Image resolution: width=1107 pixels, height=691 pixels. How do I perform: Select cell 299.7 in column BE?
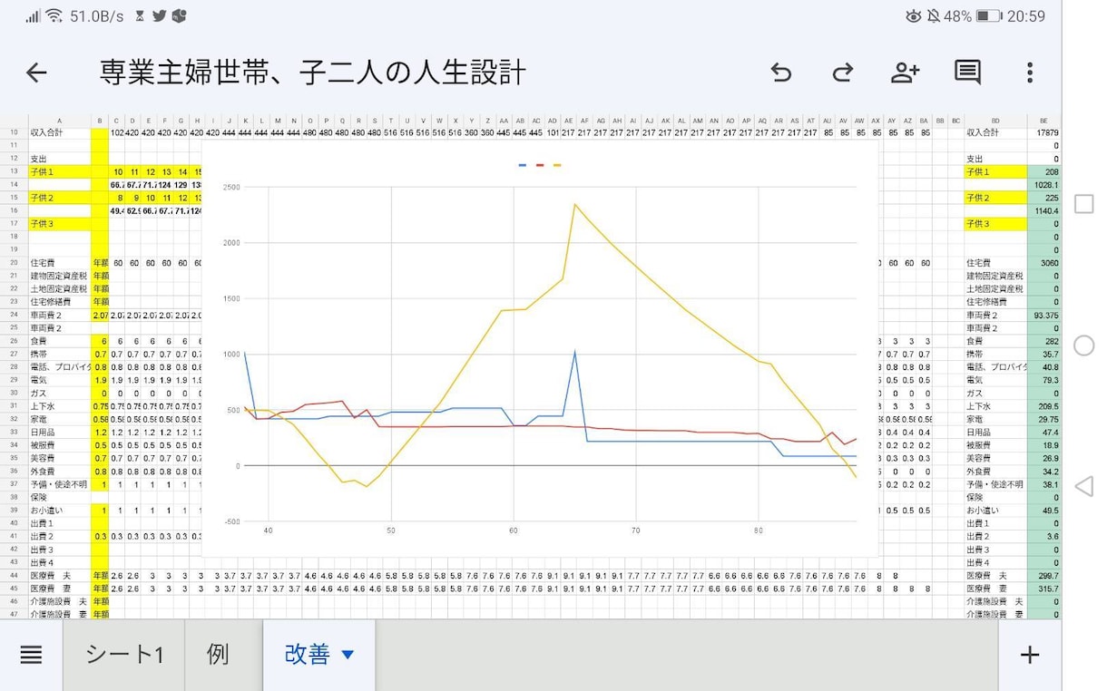[x=1043, y=576]
